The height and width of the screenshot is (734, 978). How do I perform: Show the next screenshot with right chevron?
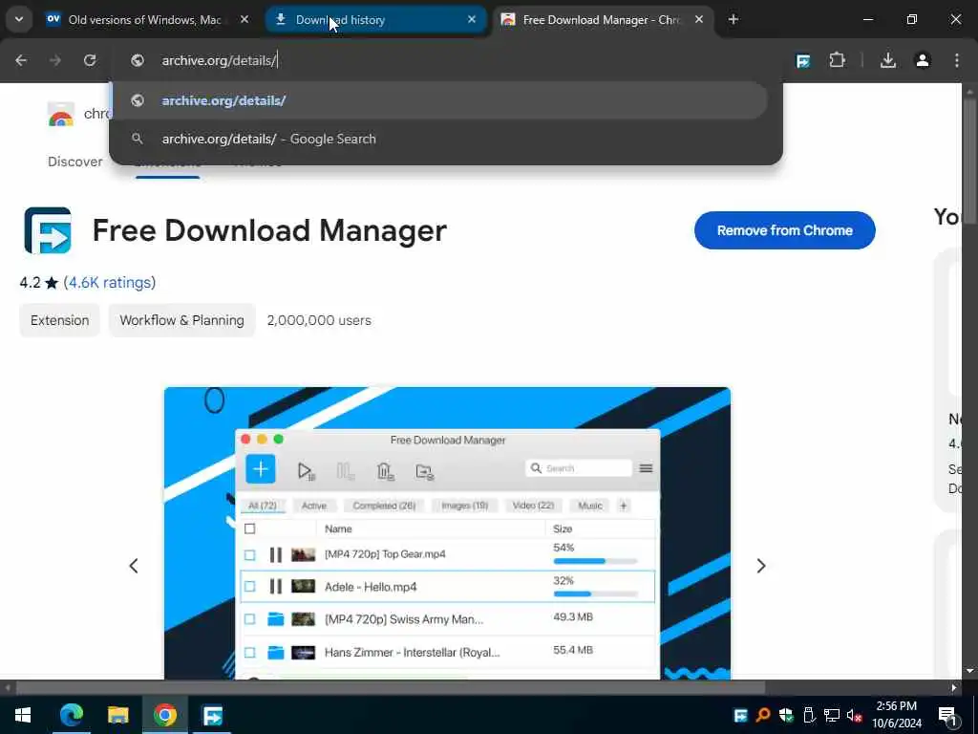[x=761, y=566]
